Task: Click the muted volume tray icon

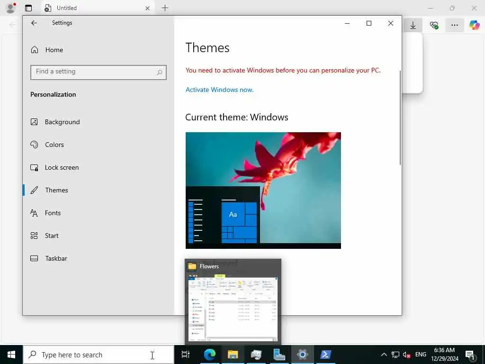Action: (x=407, y=355)
